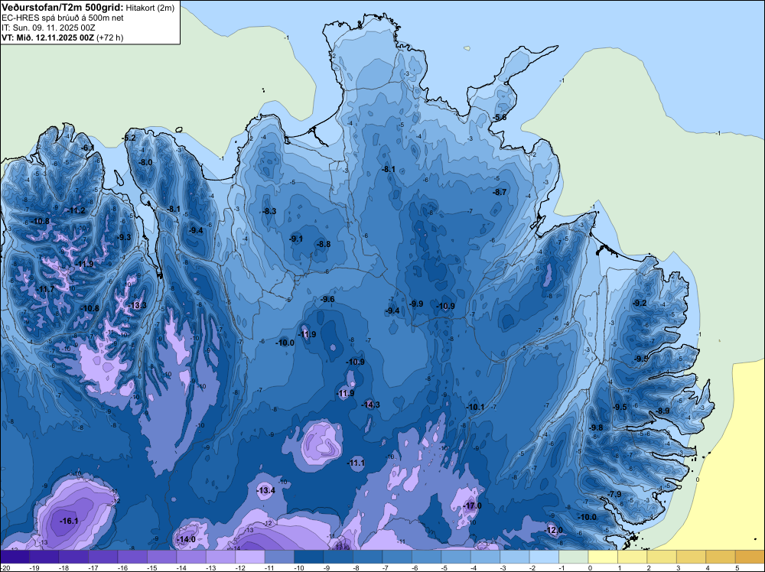Screen dimensions: 765x572
Task: Pick the lavender legend swatch between -13 and -12
Action: (x=220, y=557)
